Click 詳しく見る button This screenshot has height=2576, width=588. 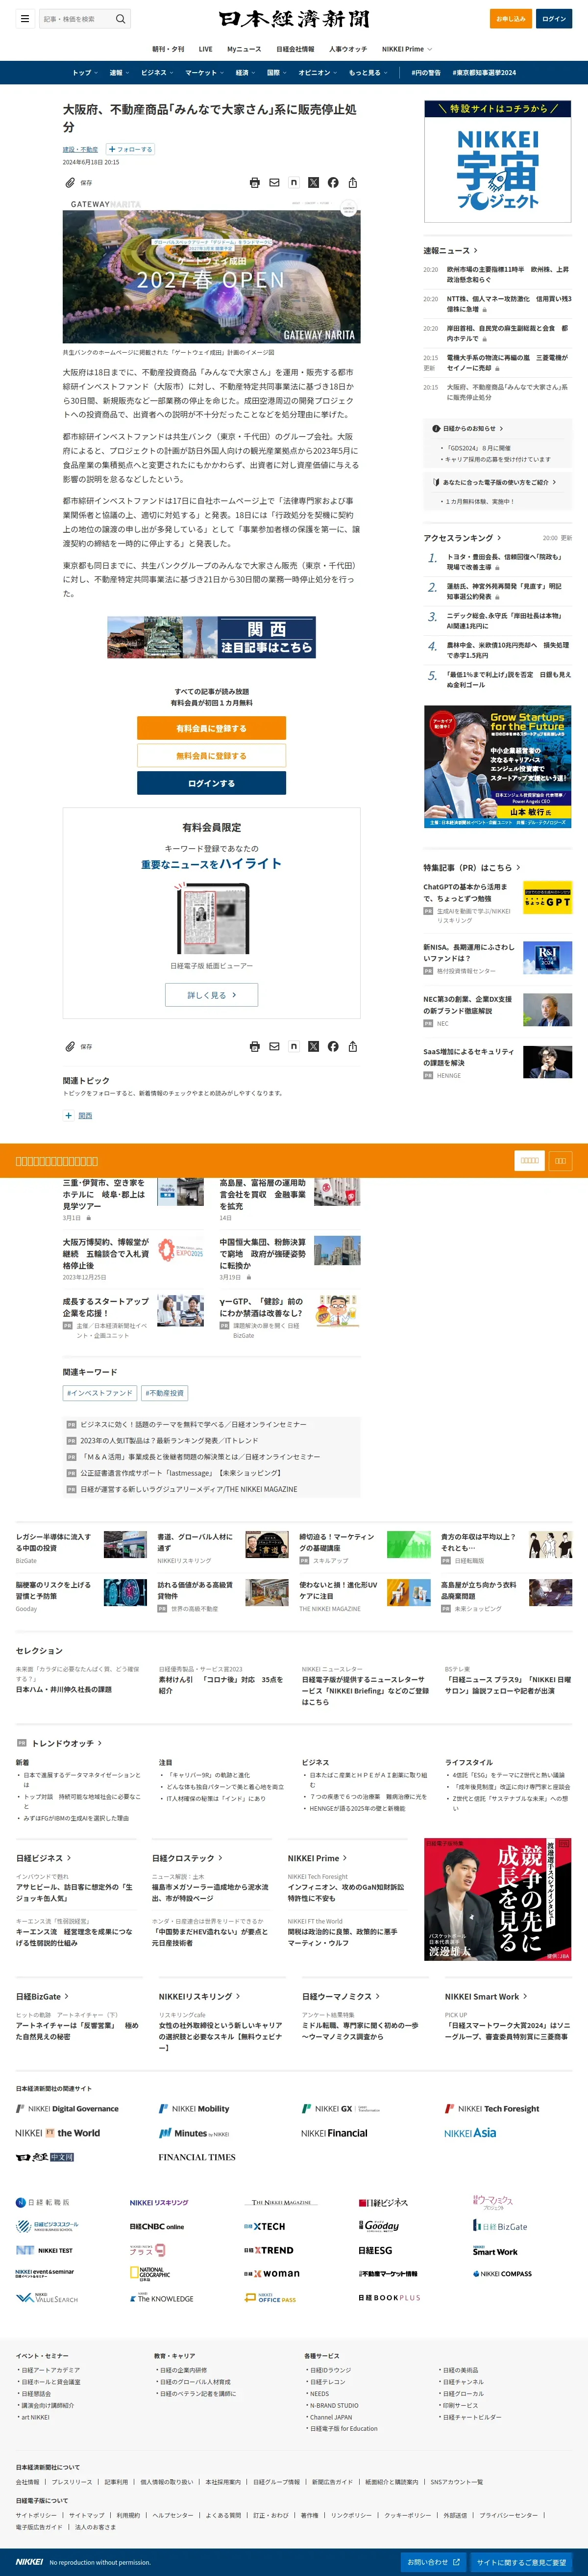click(x=212, y=995)
